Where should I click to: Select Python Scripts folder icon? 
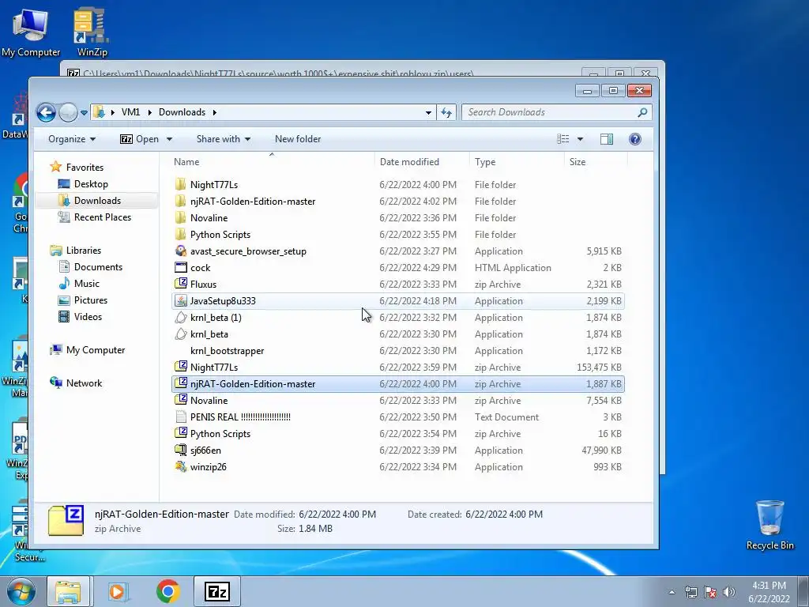[x=180, y=234]
